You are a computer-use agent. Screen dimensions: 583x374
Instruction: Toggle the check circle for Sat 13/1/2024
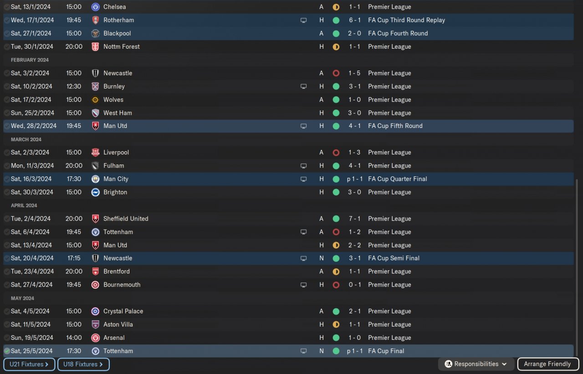tap(7, 7)
